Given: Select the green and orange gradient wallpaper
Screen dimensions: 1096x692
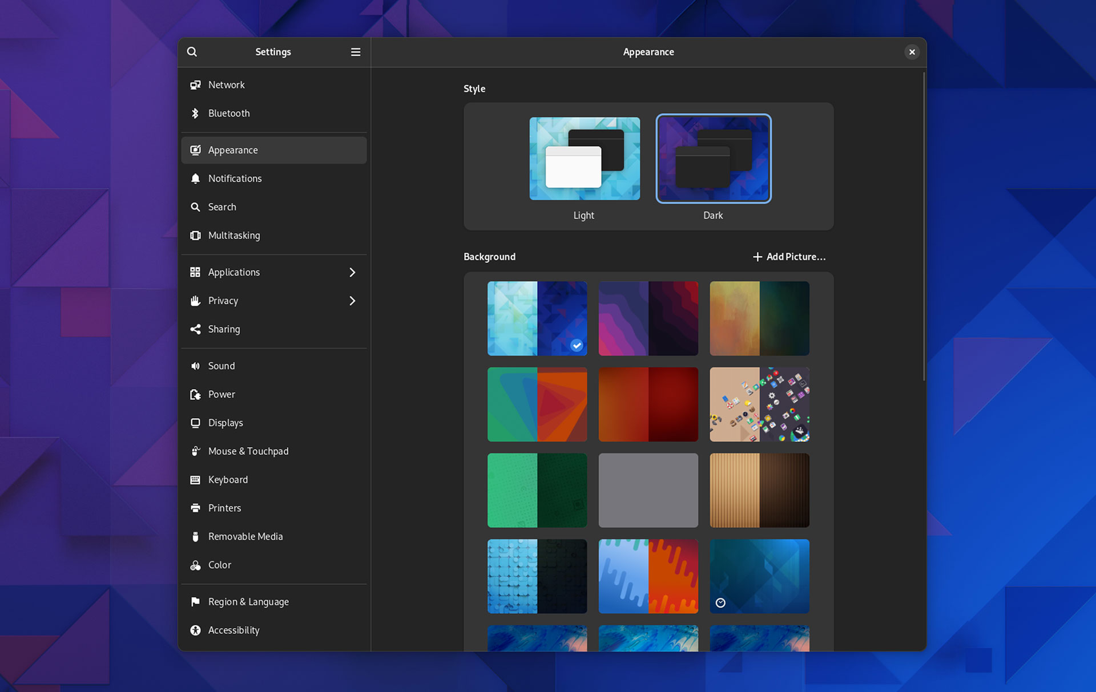Looking at the screenshot, I should tap(537, 404).
